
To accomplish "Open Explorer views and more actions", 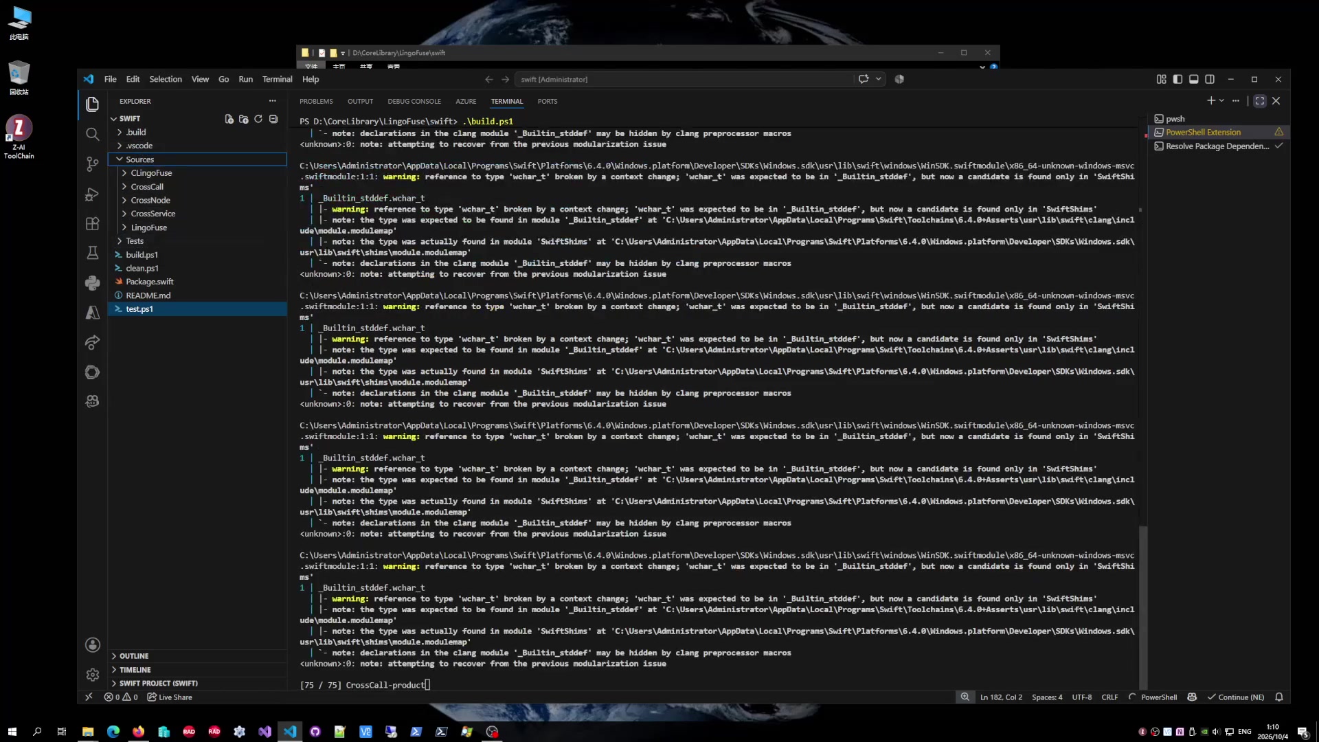I will pyautogui.click(x=272, y=101).
